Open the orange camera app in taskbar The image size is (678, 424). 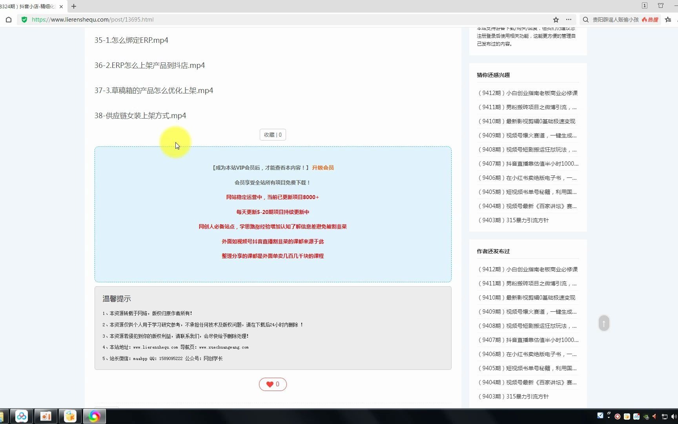[x=46, y=416]
